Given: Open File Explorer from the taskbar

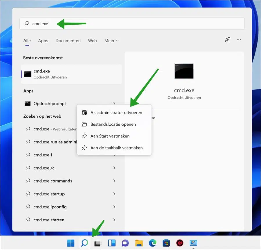Looking at the screenshot, I should 139,243.
